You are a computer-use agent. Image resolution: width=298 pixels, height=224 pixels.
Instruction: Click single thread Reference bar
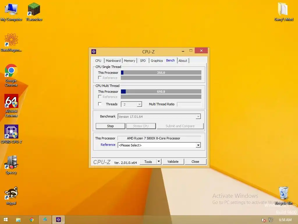coord(161,78)
